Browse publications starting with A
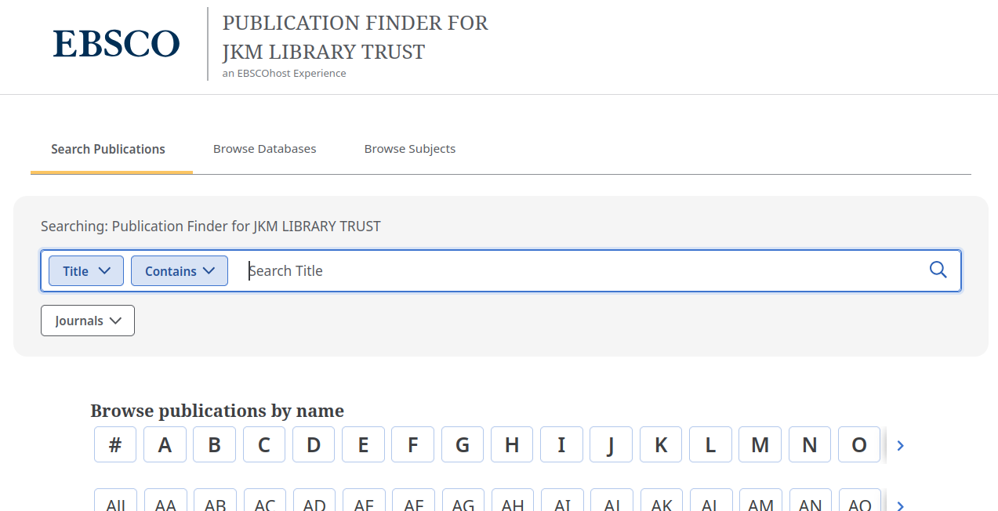998x511 pixels. [165, 444]
